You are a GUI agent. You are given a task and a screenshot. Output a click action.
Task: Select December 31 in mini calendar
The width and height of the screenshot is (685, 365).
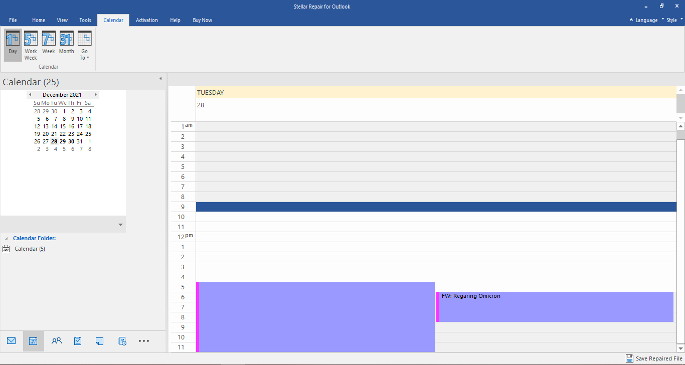click(x=80, y=141)
